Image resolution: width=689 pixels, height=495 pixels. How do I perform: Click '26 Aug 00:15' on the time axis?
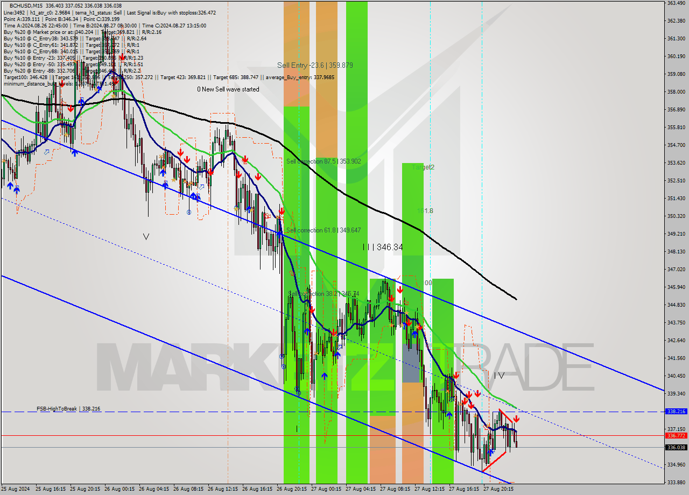click(x=120, y=490)
